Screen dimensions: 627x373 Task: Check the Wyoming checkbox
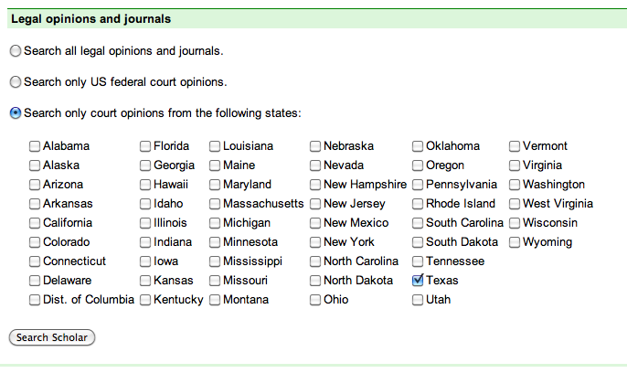pos(515,242)
